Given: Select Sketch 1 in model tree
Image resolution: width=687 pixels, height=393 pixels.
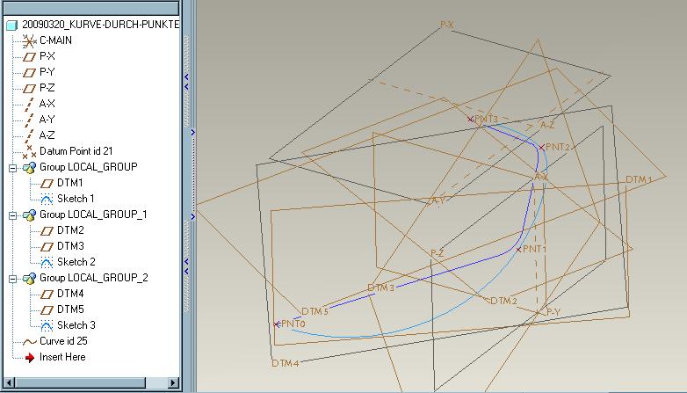Looking at the screenshot, I should pos(76,198).
